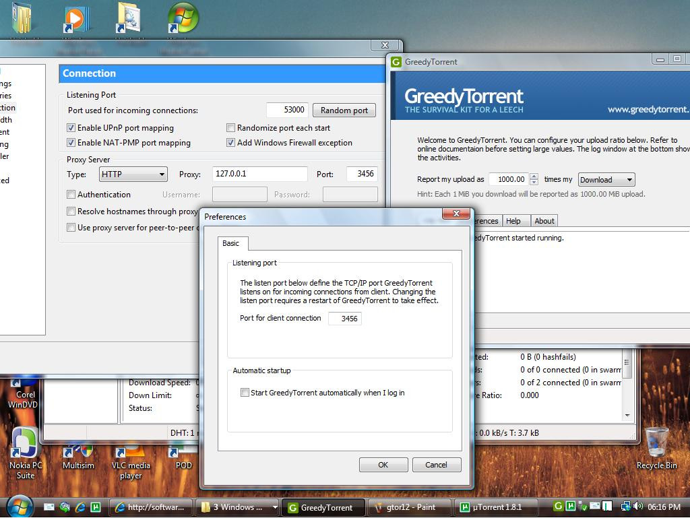The image size is (690, 518).
Task: Open the Download dropdown in GreedyTorrent
Action: (606, 179)
